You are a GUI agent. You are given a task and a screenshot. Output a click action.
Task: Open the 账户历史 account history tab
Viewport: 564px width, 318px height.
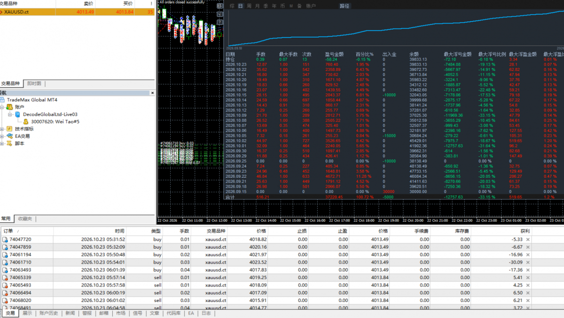pyautogui.click(x=48, y=313)
